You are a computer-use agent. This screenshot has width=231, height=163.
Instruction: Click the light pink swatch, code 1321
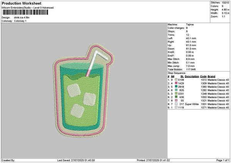pyautogui.click(x=176, y=100)
